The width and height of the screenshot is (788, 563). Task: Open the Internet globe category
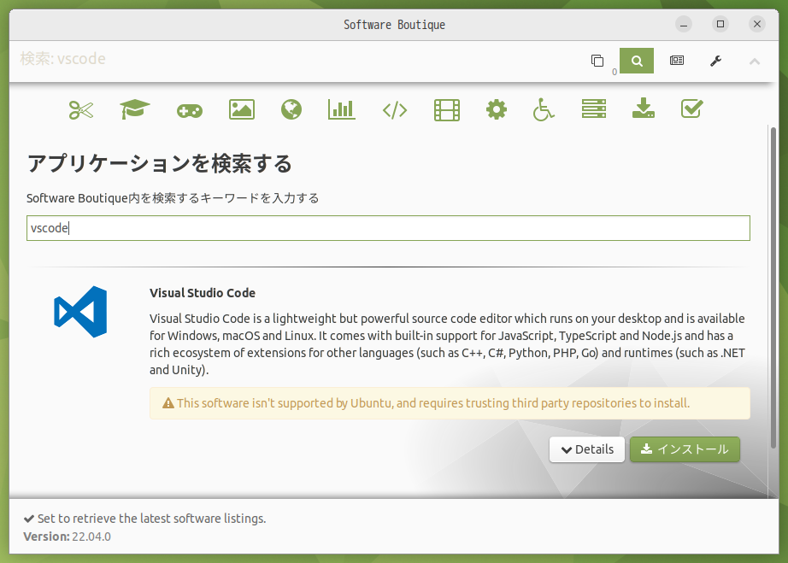pos(291,109)
